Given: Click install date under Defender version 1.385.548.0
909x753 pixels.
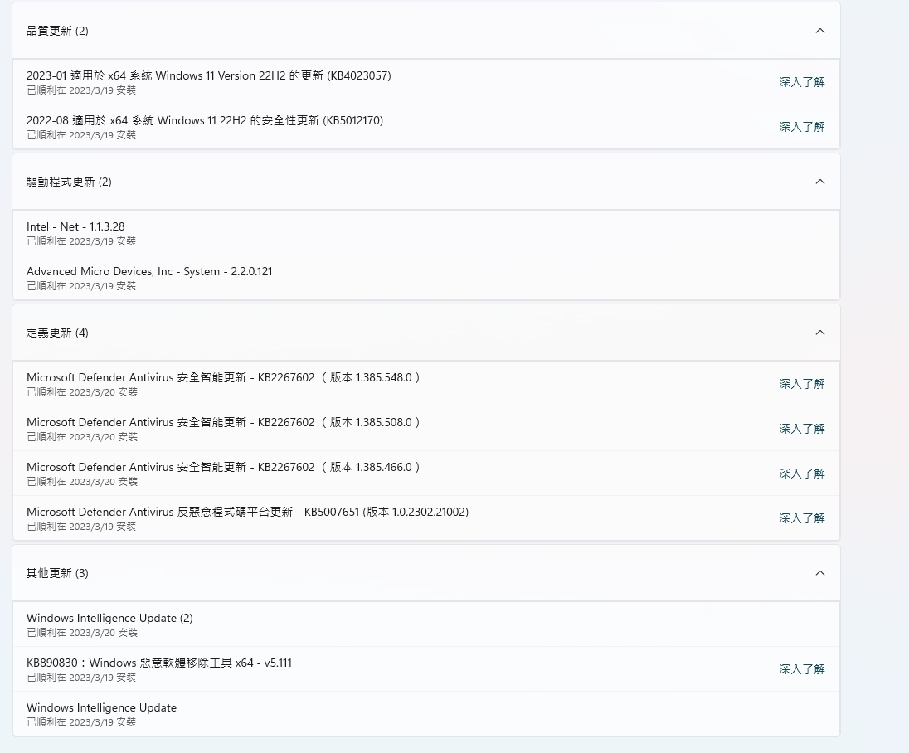Looking at the screenshot, I should tap(82, 392).
